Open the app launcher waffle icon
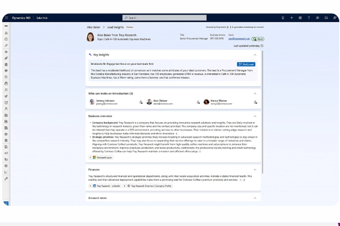 pos(7,18)
